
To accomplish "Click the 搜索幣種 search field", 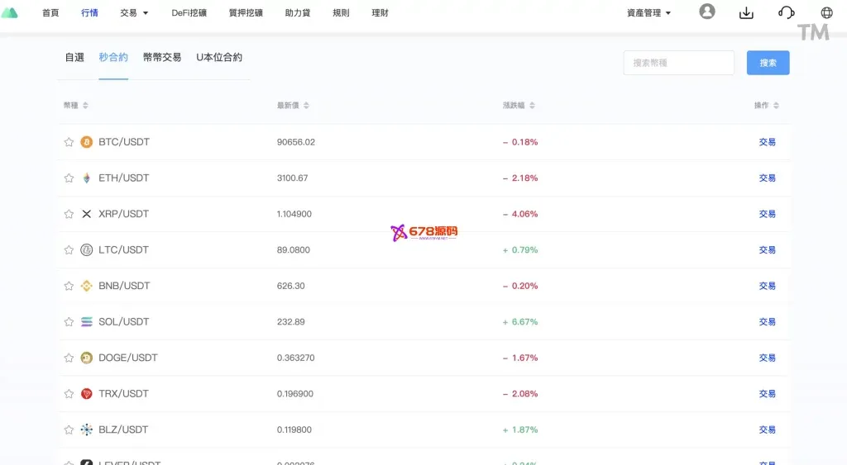I will (x=678, y=63).
